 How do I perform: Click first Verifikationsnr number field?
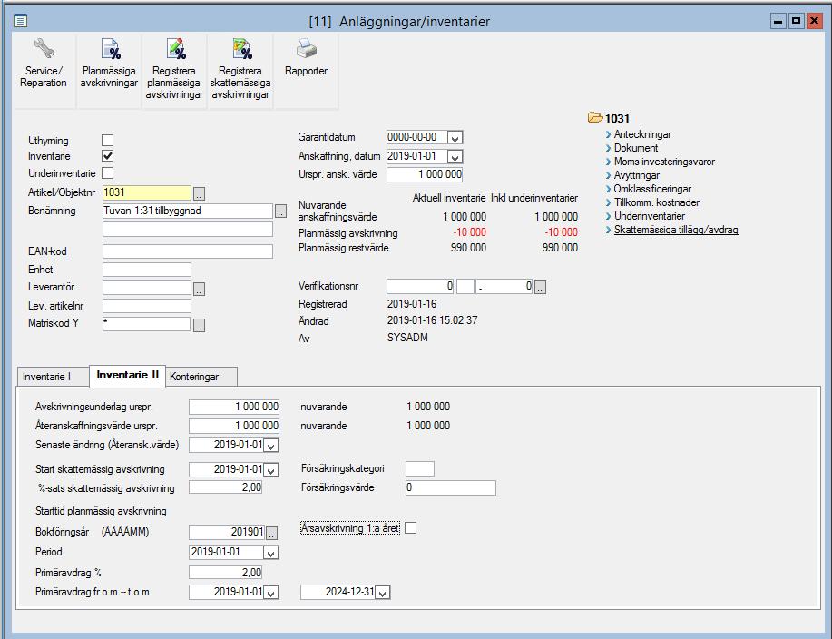point(420,286)
